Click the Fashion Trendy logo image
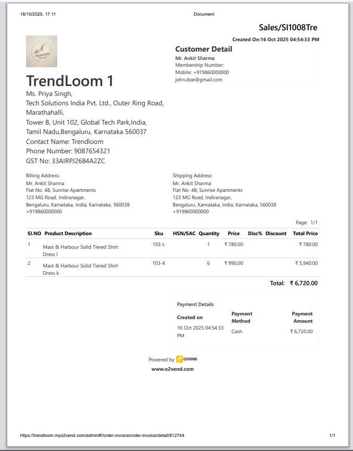The image size is (353, 451). coord(42,51)
